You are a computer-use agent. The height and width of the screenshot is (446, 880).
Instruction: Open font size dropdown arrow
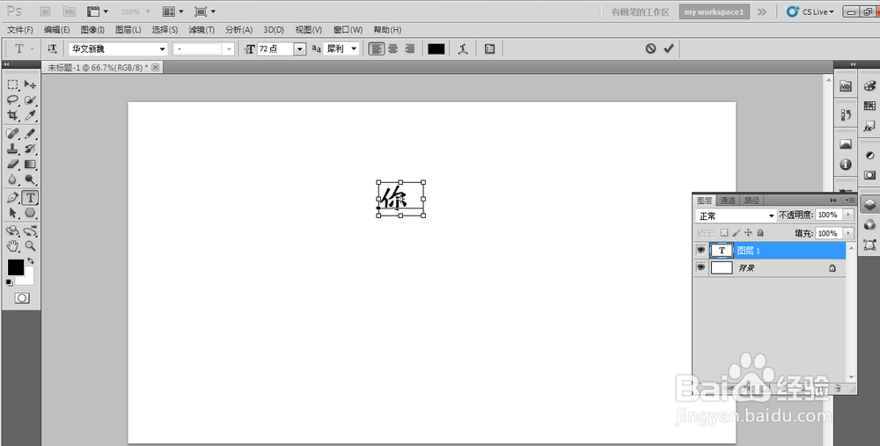click(300, 49)
